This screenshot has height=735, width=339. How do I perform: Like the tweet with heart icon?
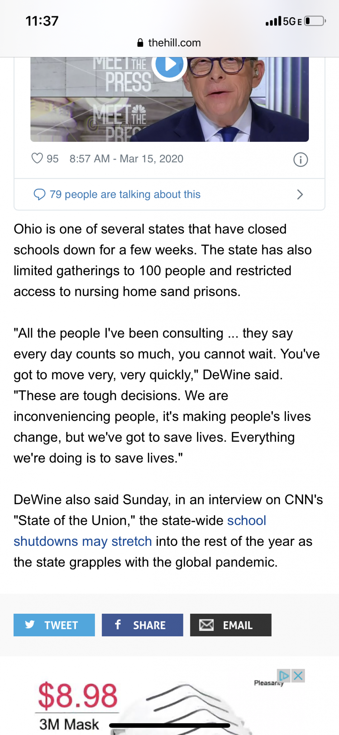(x=37, y=158)
